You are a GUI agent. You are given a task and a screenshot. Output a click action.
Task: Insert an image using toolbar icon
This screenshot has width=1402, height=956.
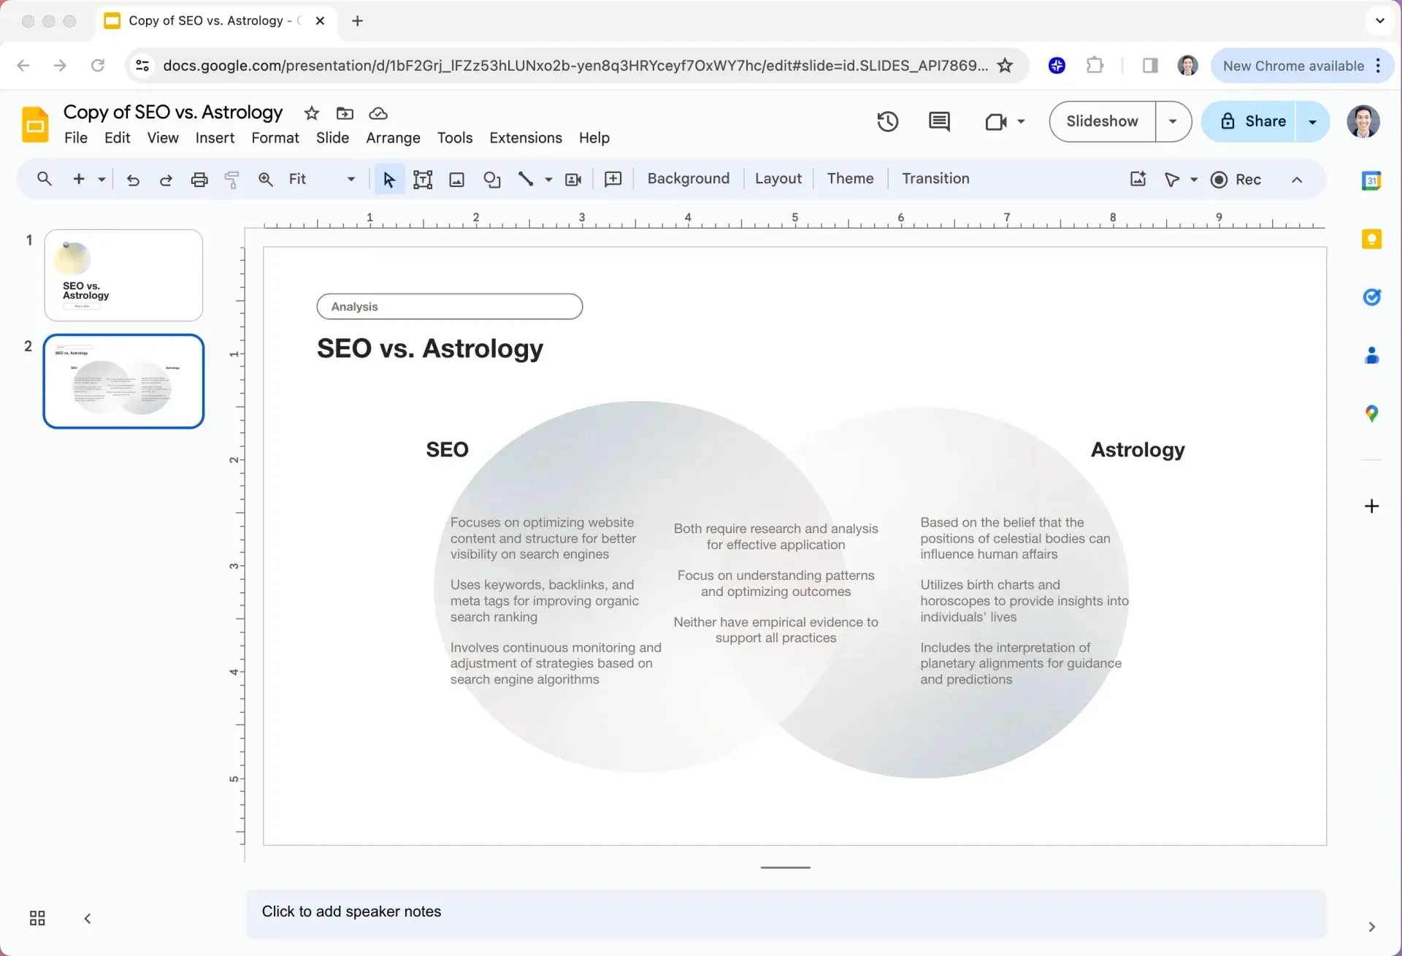[456, 180]
